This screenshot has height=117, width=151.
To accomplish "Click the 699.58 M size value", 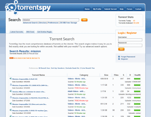I will click(x=104, y=79).
